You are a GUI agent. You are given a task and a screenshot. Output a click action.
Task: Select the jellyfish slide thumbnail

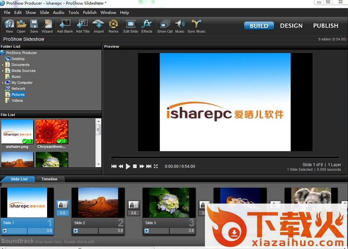[240, 196]
